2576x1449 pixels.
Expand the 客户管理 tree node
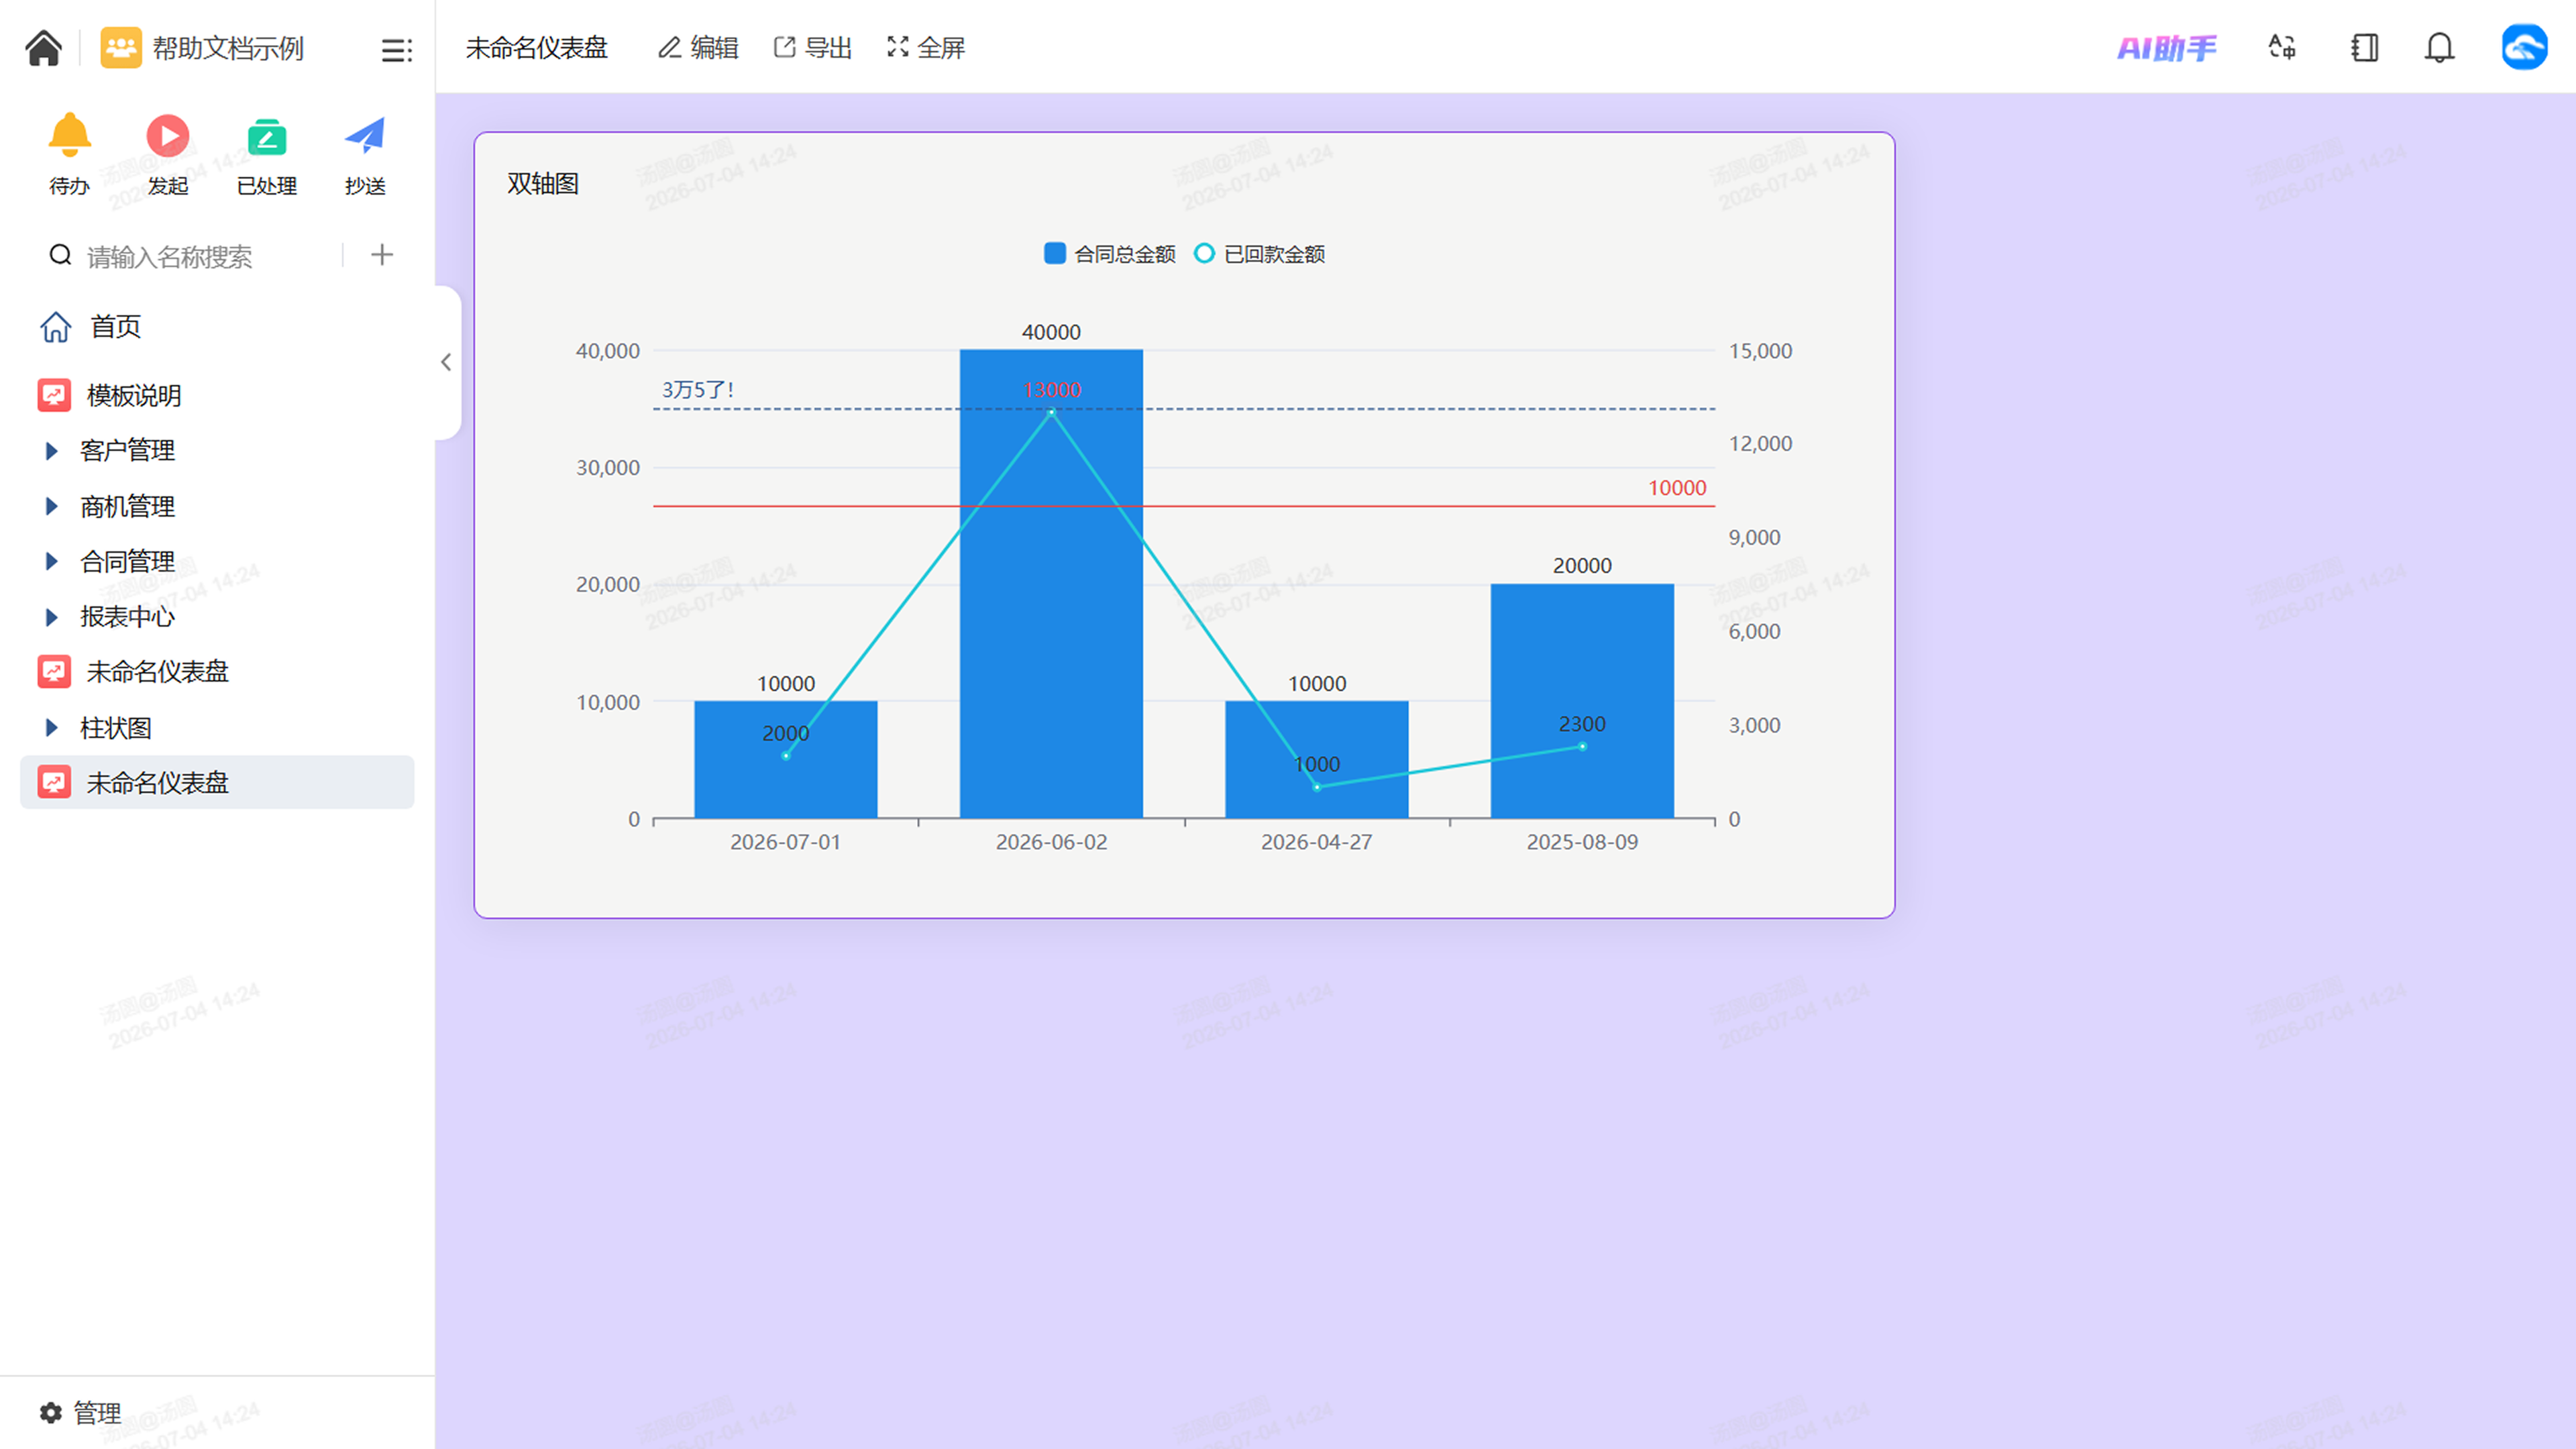coord(51,451)
